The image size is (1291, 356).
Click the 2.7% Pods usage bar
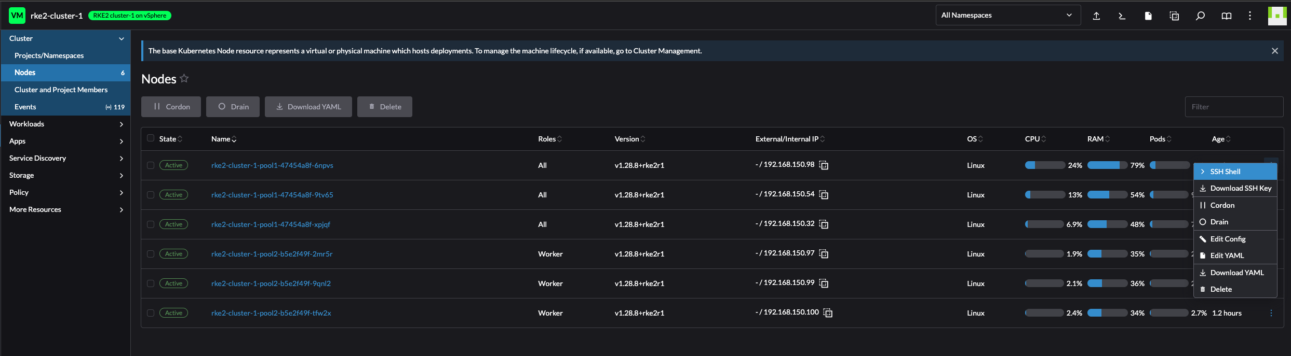(1169, 313)
